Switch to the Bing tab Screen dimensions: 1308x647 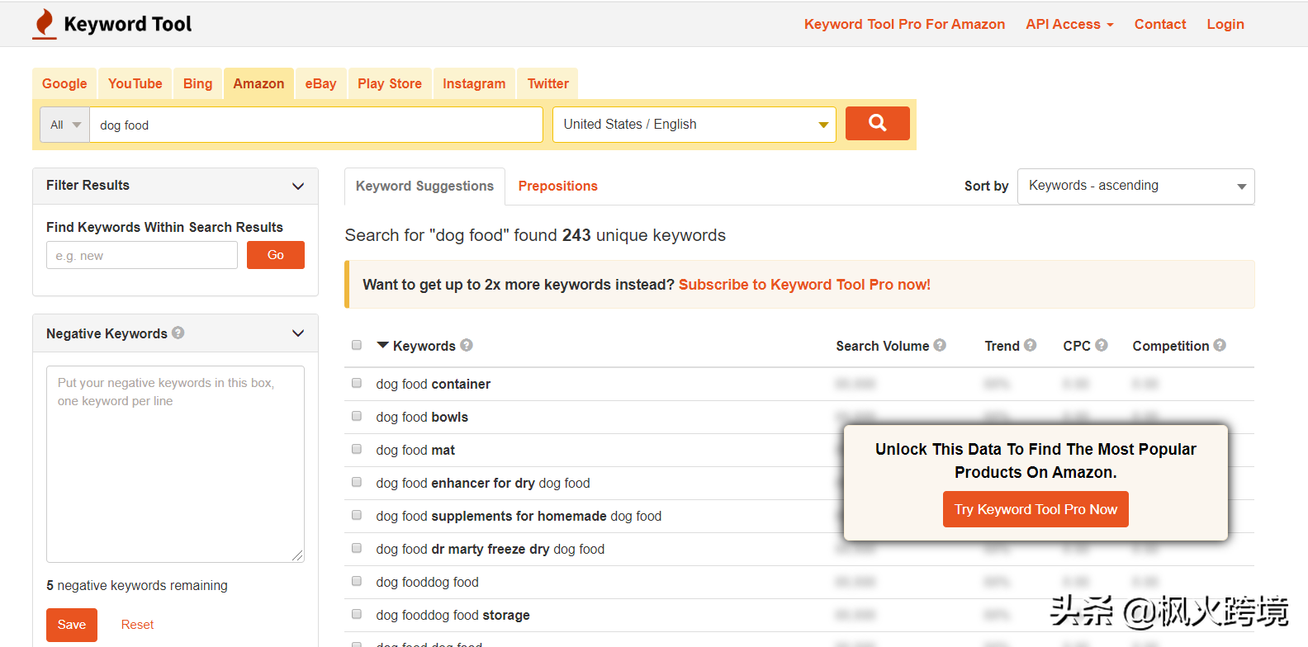pos(198,83)
